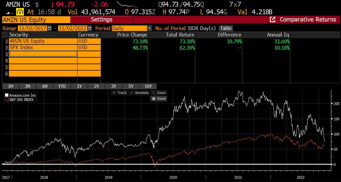Viewport: 341px width, 182px height.
Task: Set chart range to 3M
Action: click(28, 86)
